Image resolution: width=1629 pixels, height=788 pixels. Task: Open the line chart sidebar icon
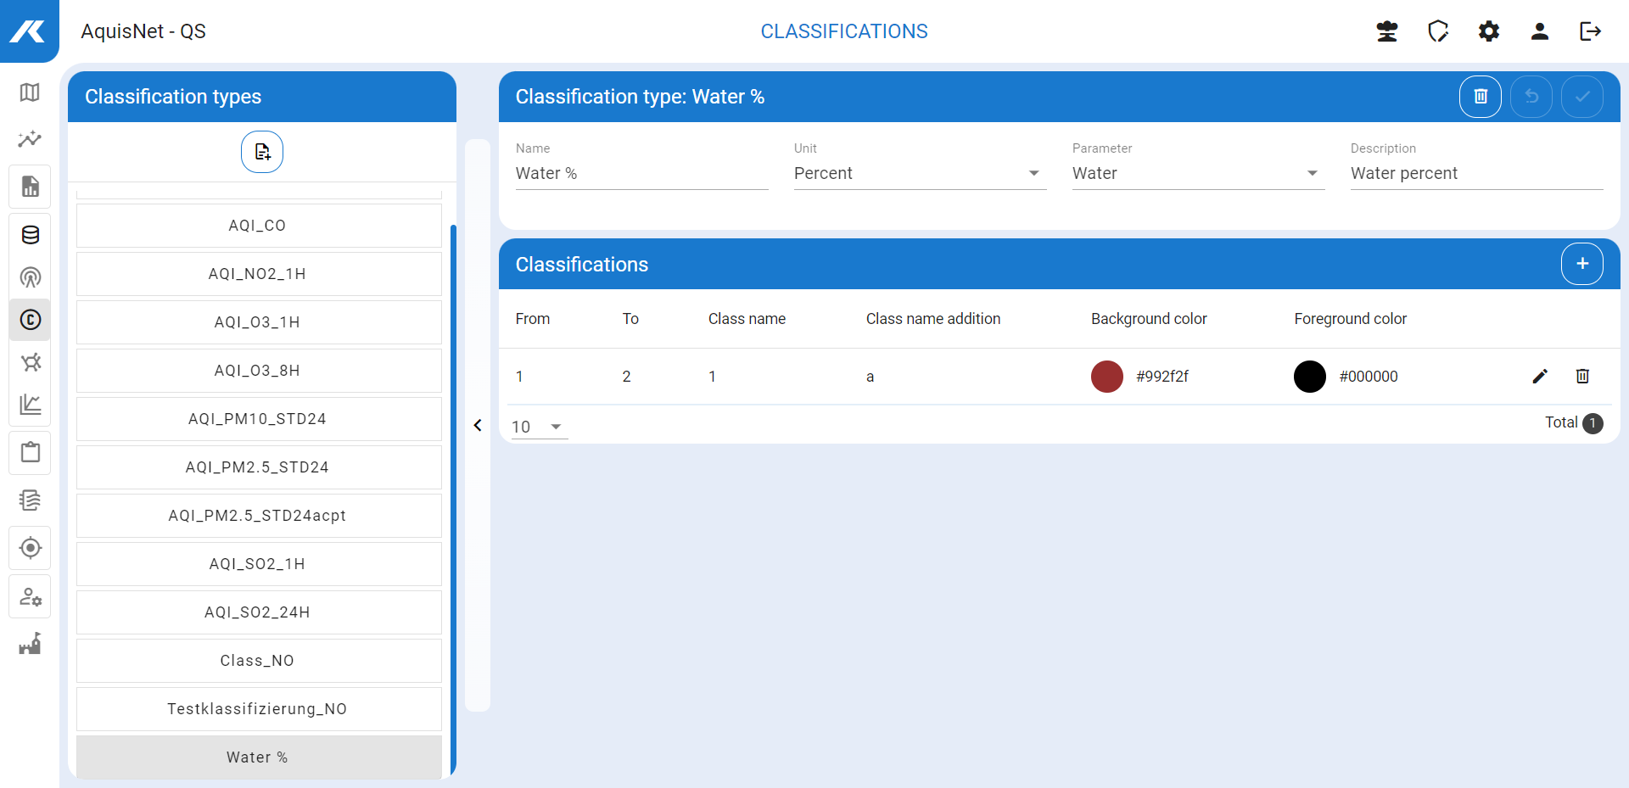(x=30, y=405)
